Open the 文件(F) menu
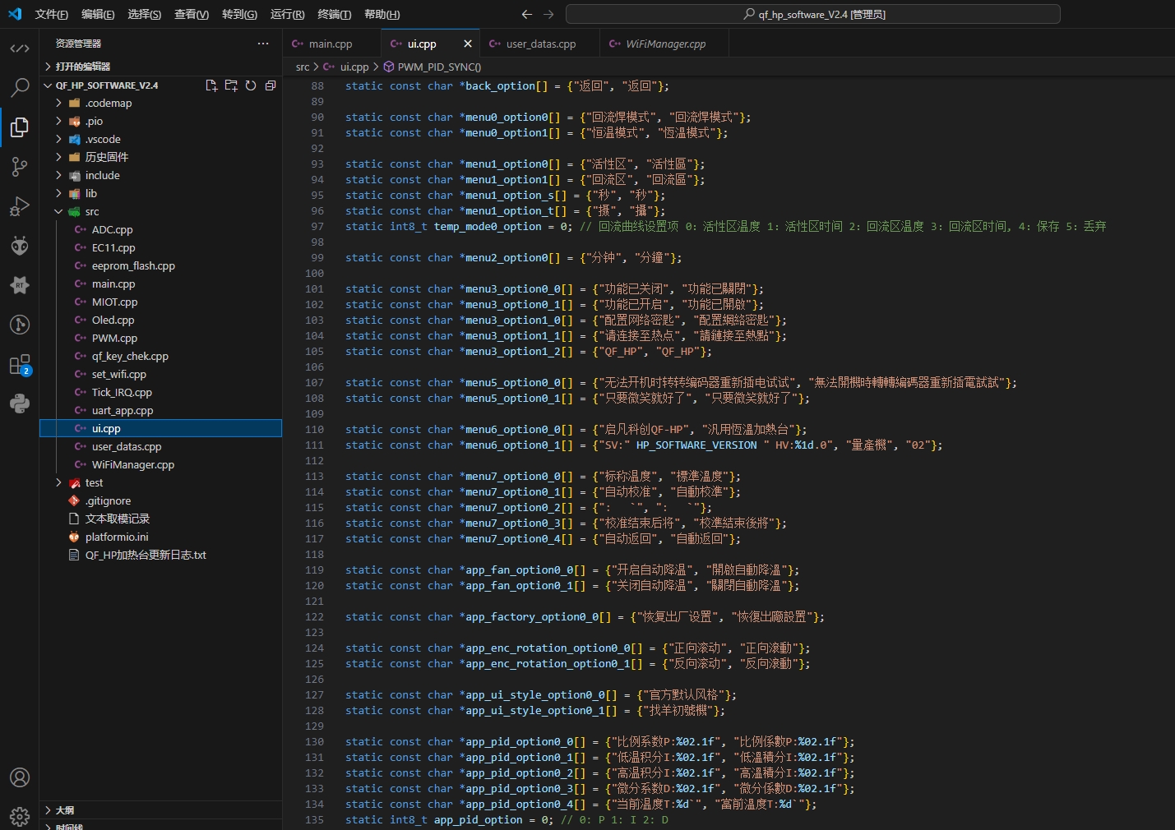This screenshot has width=1175, height=830. [x=51, y=15]
